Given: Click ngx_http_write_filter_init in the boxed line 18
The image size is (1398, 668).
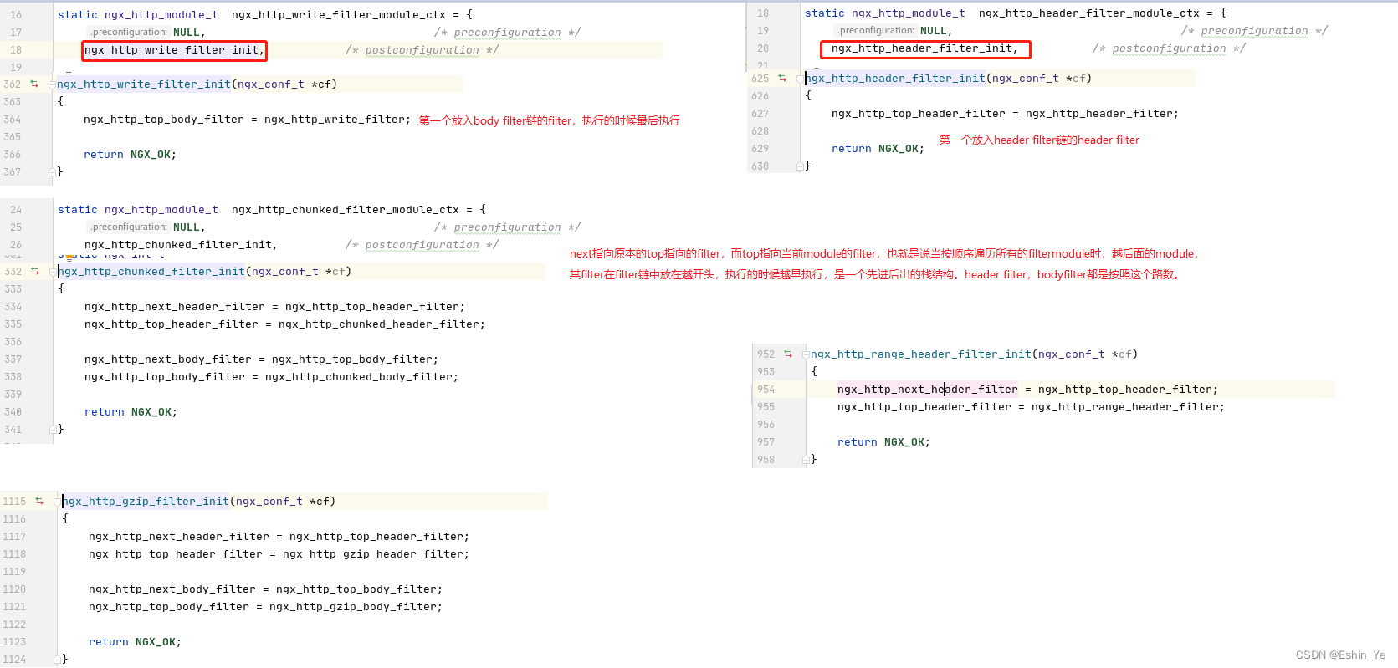Looking at the screenshot, I should (172, 50).
